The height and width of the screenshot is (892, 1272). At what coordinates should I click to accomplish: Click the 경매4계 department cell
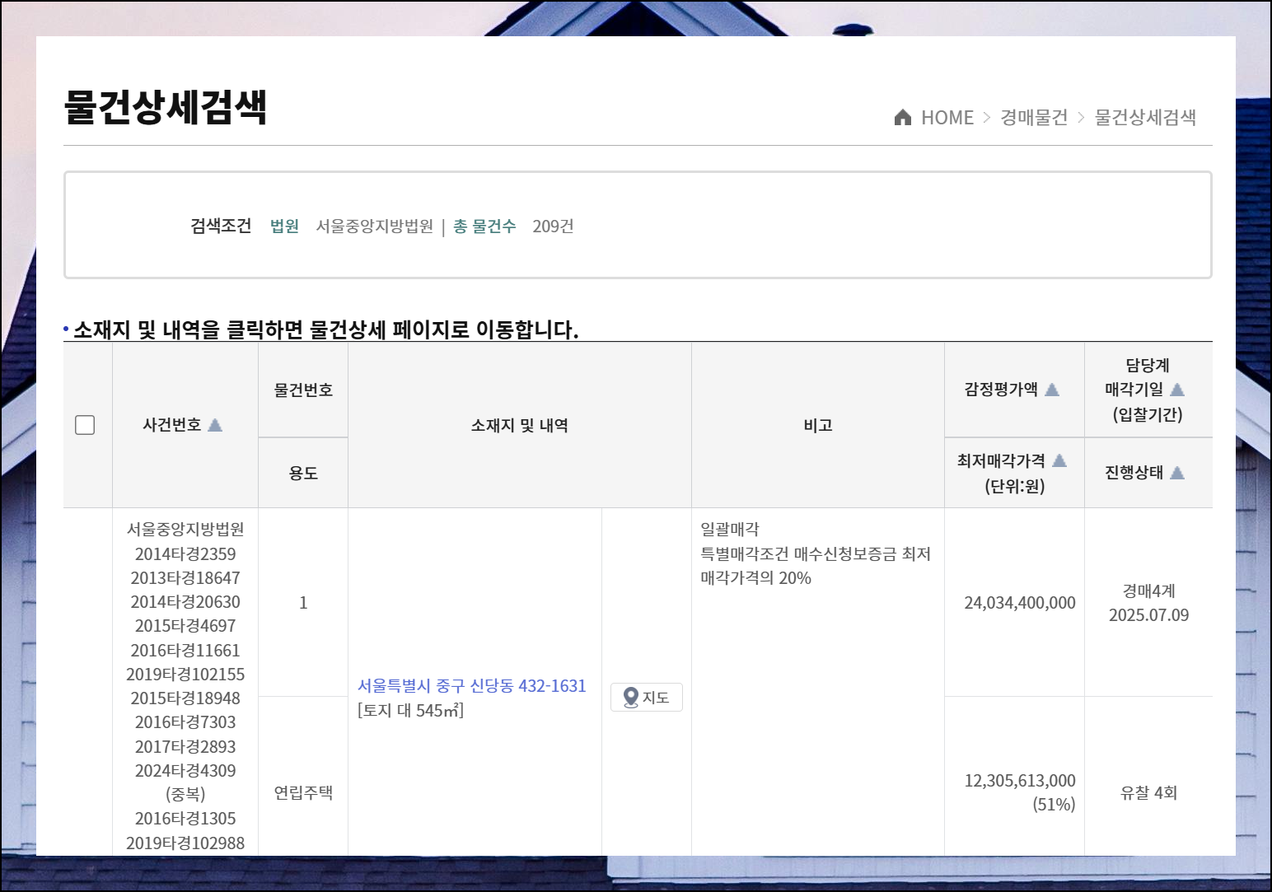1148,591
